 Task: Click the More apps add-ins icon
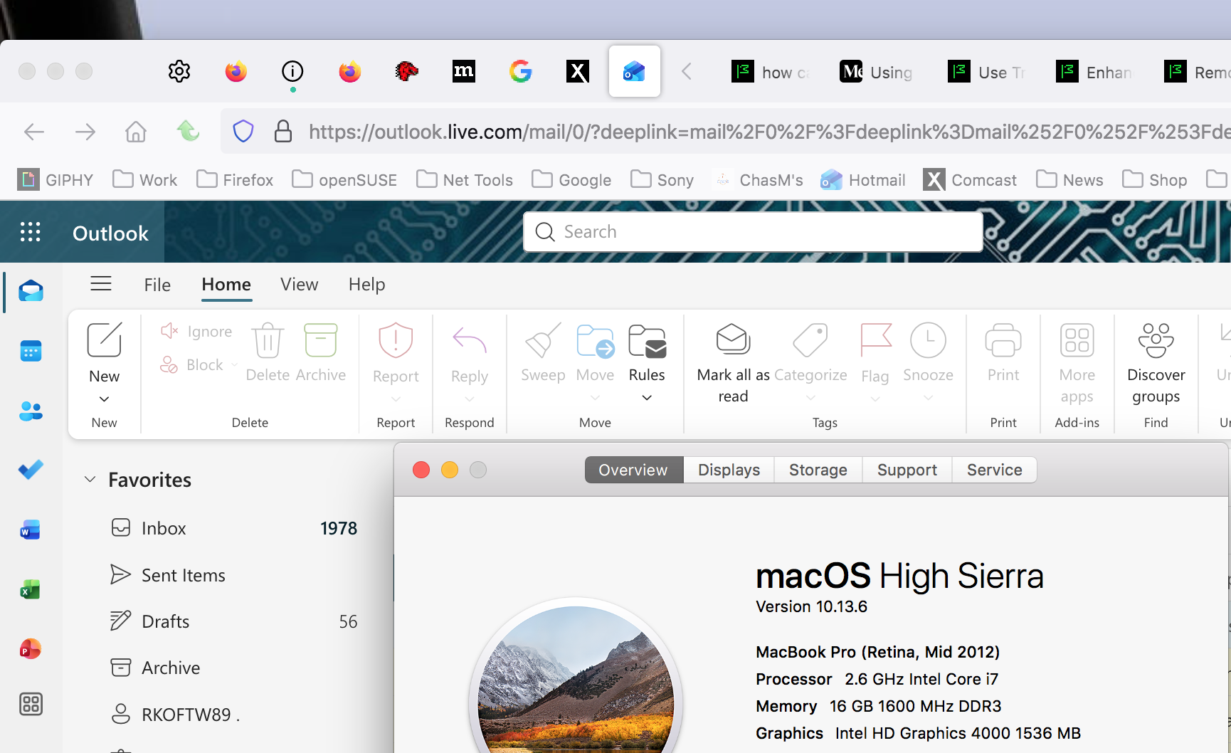tap(1077, 339)
